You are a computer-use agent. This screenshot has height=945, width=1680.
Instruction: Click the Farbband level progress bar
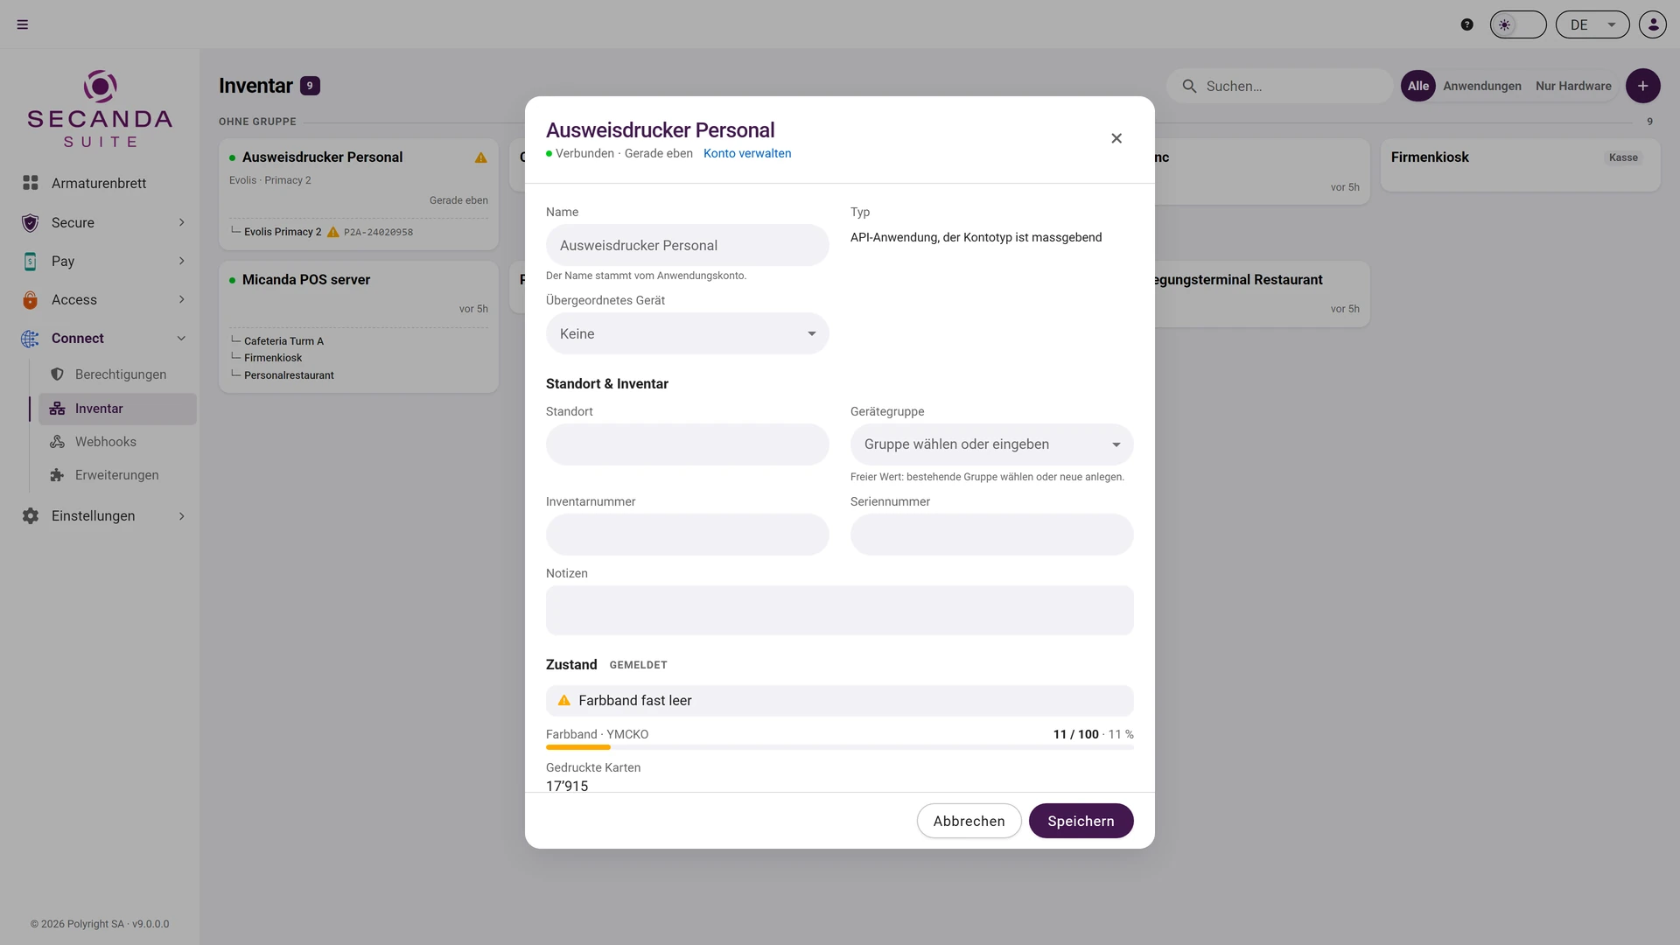[x=839, y=747]
